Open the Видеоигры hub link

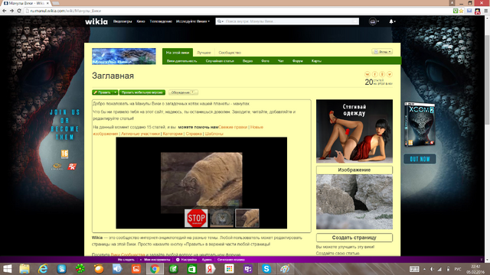click(122, 21)
